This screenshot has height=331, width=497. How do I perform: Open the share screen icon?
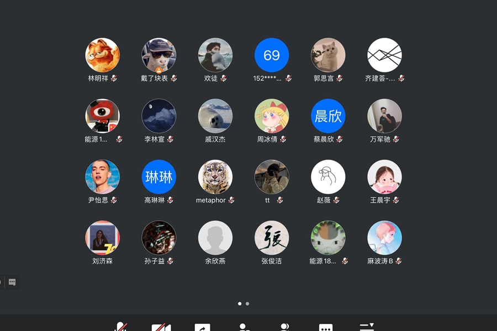[x=202, y=327]
